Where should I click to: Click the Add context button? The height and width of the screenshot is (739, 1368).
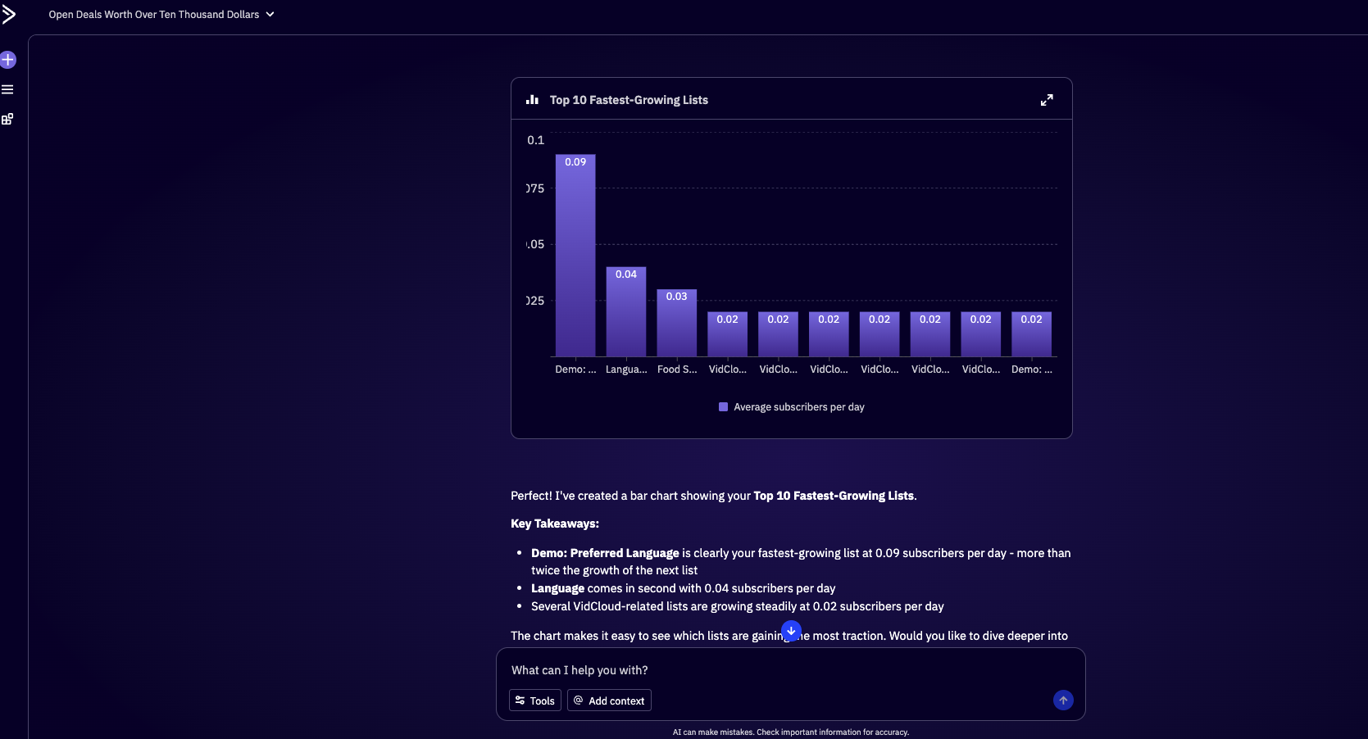[x=608, y=700]
